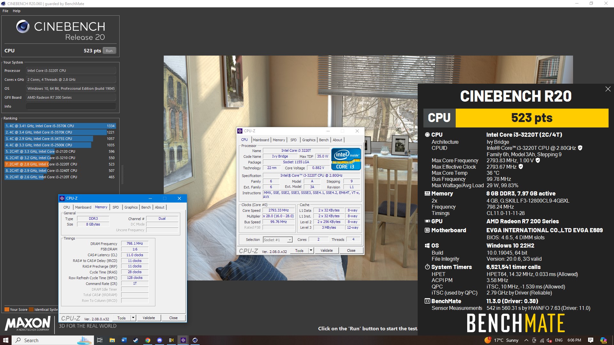
Task: Click the BenchMate section icon
Action: coord(427,301)
